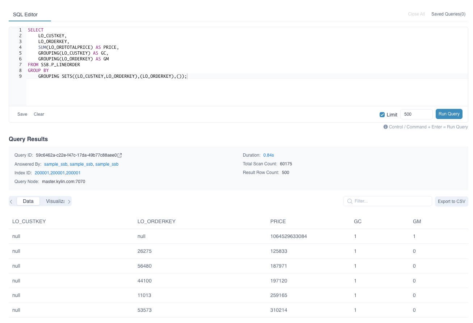
Task: Switch to the Visualization tab
Action: click(x=55, y=201)
